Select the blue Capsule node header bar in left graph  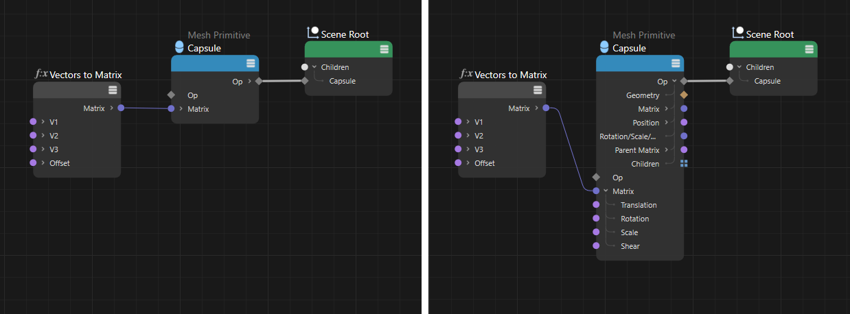215,63
